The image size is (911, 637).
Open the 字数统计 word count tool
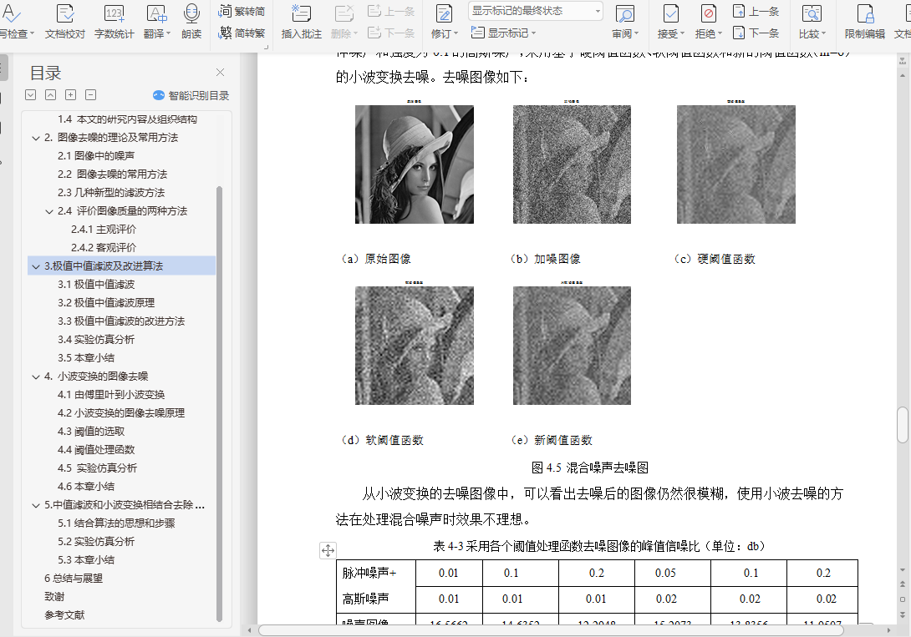(114, 22)
